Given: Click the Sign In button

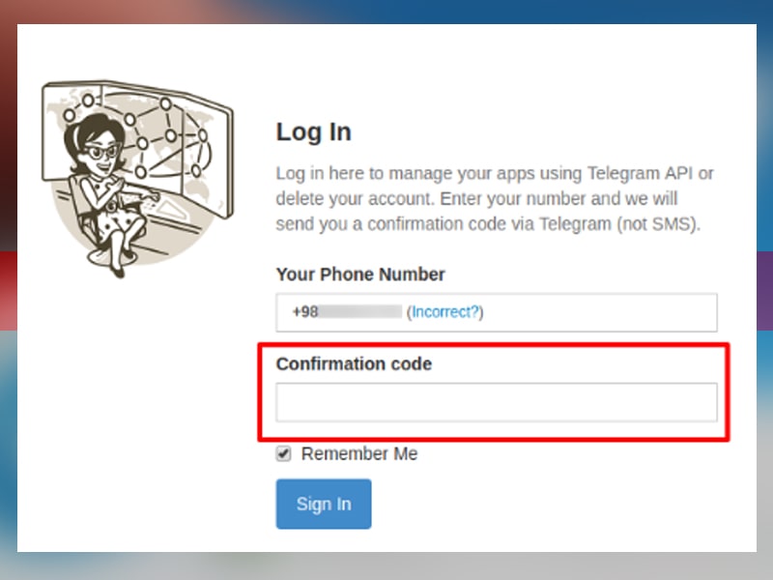Looking at the screenshot, I should coord(324,504).
